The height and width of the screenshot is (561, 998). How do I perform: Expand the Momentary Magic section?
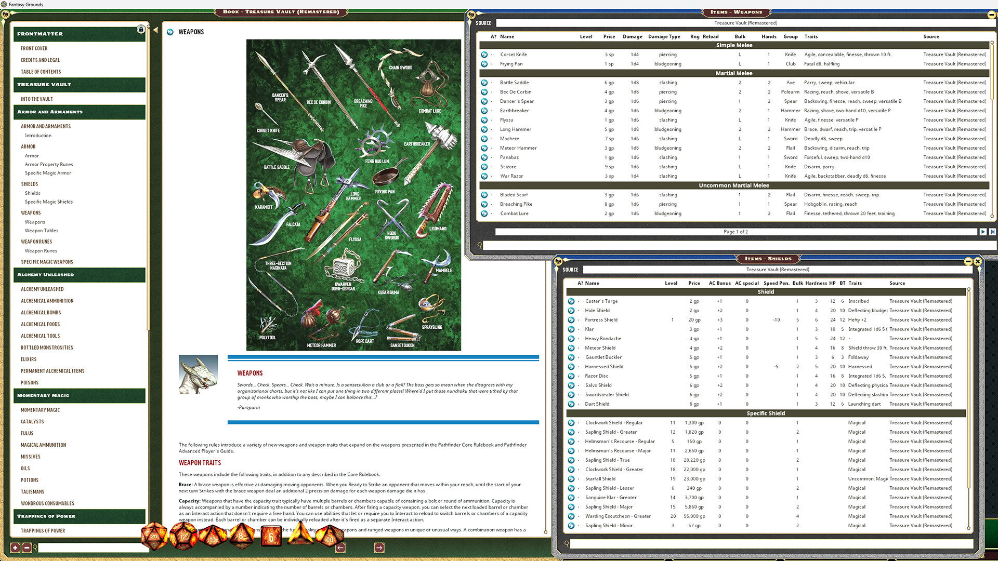79,395
